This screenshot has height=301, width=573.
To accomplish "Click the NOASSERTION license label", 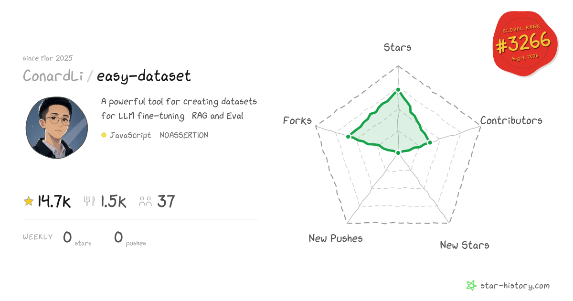I will [184, 135].
